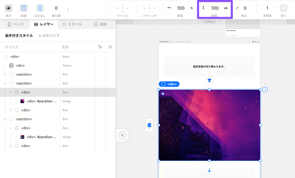
Task: Select the 透明度 opacity value 1
Action: click(x=267, y=8)
